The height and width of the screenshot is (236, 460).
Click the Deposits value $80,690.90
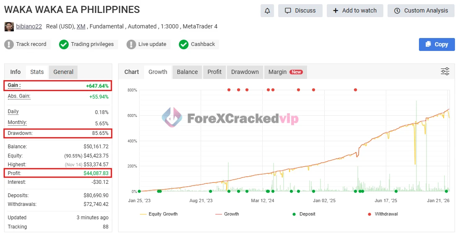click(x=96, y=195)
